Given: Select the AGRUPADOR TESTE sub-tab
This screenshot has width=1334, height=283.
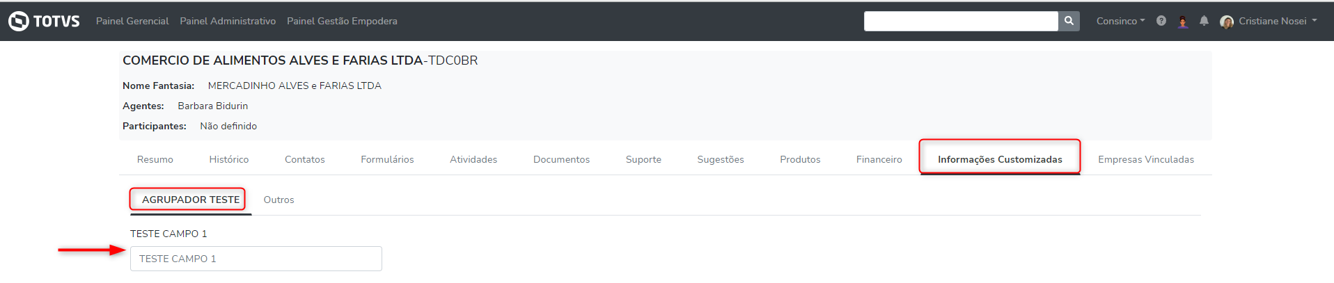Looking at the screenshot, I should (191, 200).
